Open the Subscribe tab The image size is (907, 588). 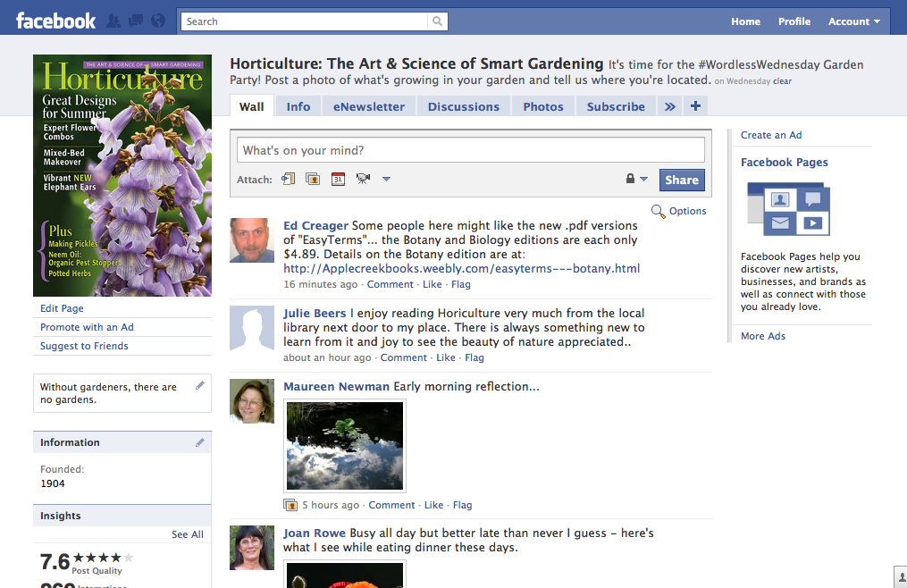616,106
